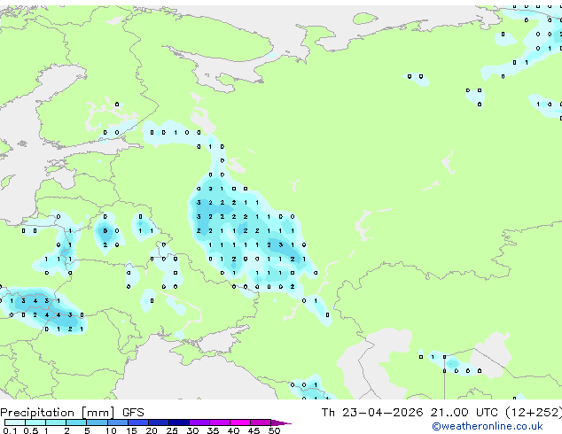Click the legend scale label '45'
The image size is (562, 434).
pos(254,430)
